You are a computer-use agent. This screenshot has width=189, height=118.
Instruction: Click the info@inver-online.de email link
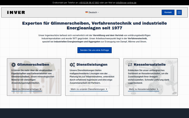point(126,3)
